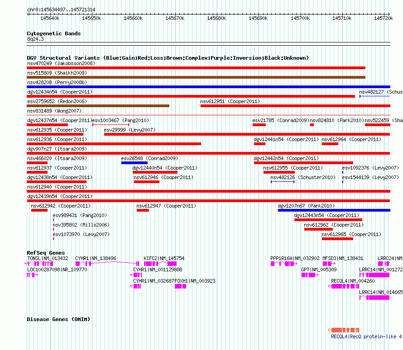Select the RefSeq Genes track title
The width and height of the screenshot is (403, 350).
(x=46, y=253)
